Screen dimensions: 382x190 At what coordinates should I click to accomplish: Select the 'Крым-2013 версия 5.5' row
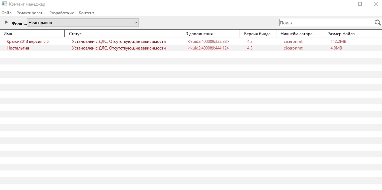click(28, 41)
